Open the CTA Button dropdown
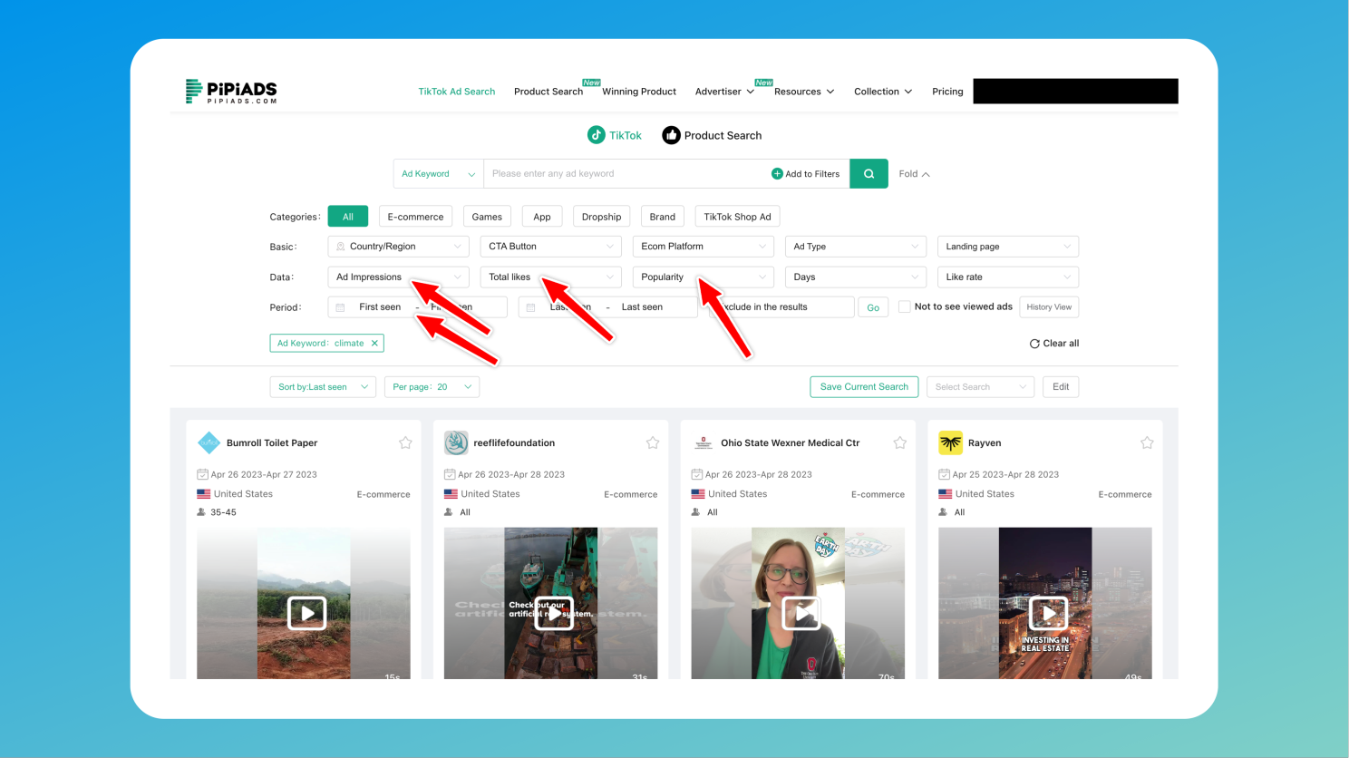The height and width of the screenshot is (758, 1349). pos(551,247)
